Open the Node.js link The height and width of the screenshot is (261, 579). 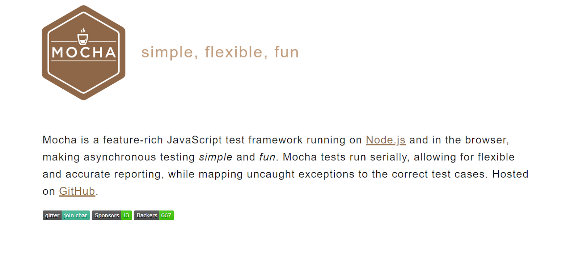click(x=385, y=140)
